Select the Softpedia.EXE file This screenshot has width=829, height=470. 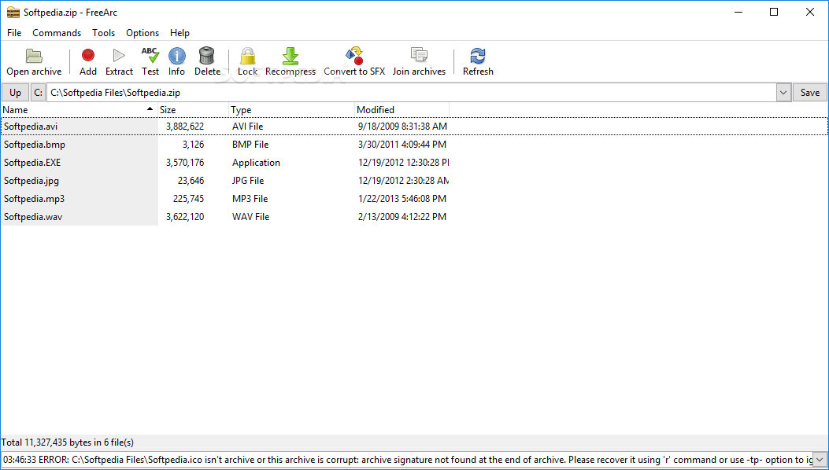32,163
